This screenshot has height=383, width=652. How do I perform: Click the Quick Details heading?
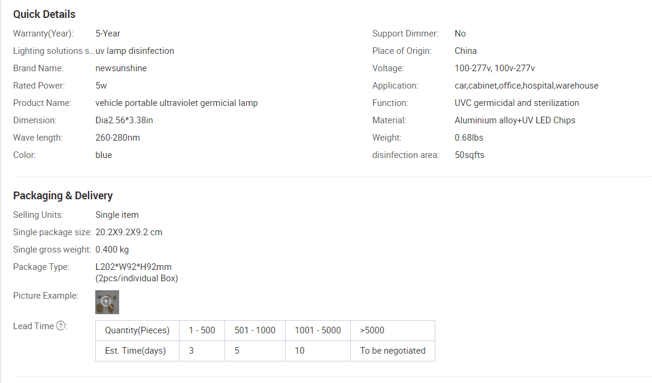(44, 14)
